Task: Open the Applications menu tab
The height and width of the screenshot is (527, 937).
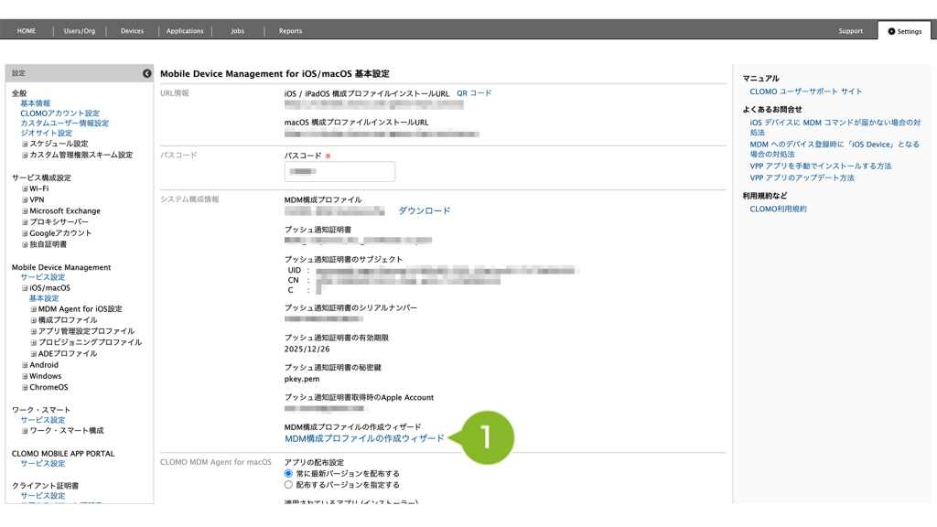Action: pyautogui.click(x=185, y=31)
